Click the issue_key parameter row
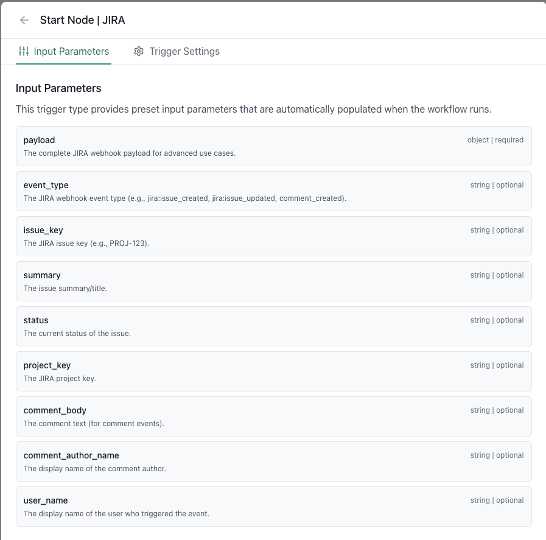Image resolution: width=546 pixels, height=540 pixels. point(273,236)
